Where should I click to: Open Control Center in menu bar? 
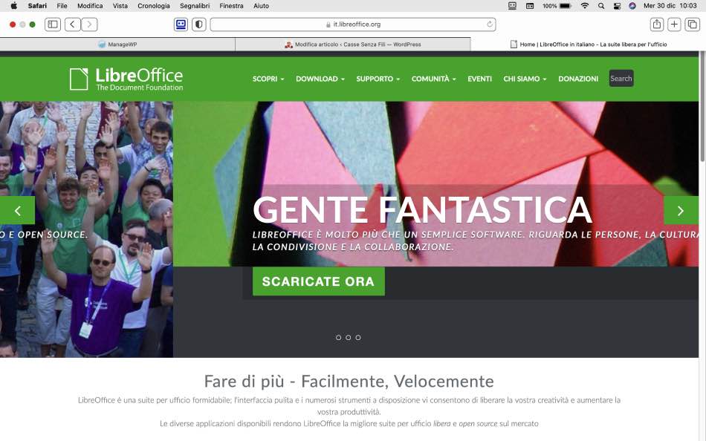[x=617, y=6]
